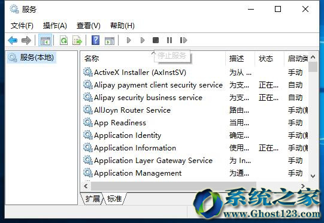Click 路由... description of AllJoyn Router Service
The width and height of the screenshot is (324, 223).
click(x=240, y=110)
